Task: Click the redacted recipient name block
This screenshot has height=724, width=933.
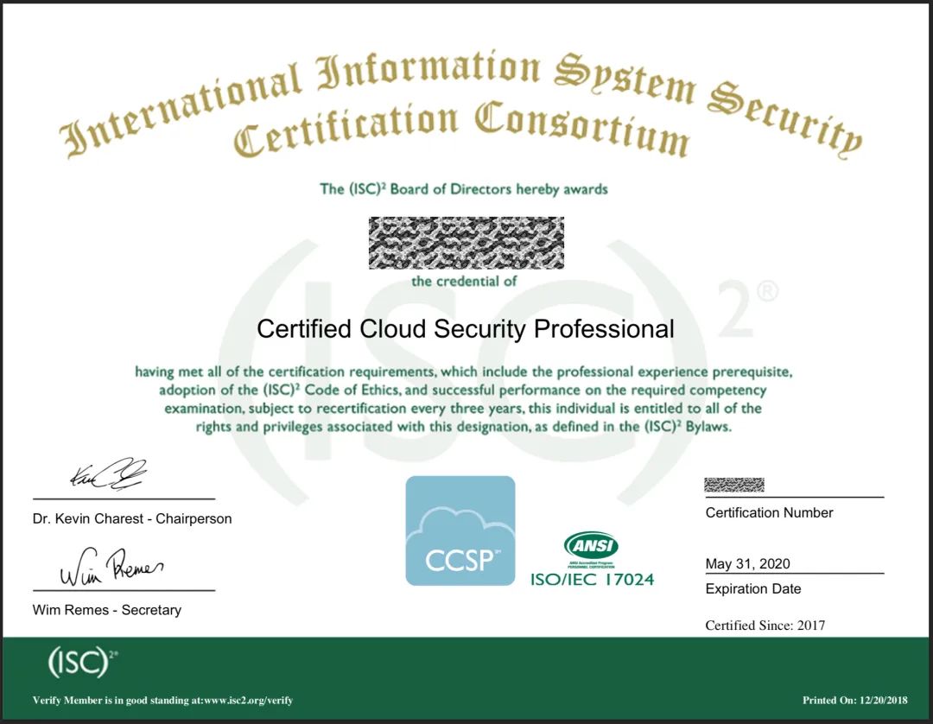Action: click(466, 243)
